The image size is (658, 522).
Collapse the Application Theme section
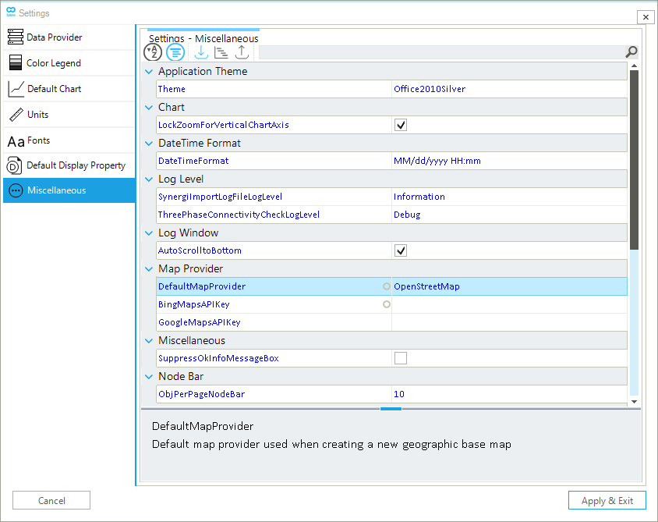pos(149,71)
